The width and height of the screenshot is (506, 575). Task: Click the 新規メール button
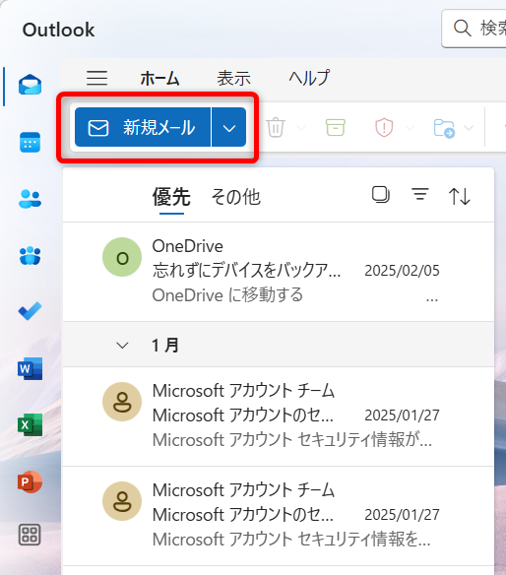143,127
